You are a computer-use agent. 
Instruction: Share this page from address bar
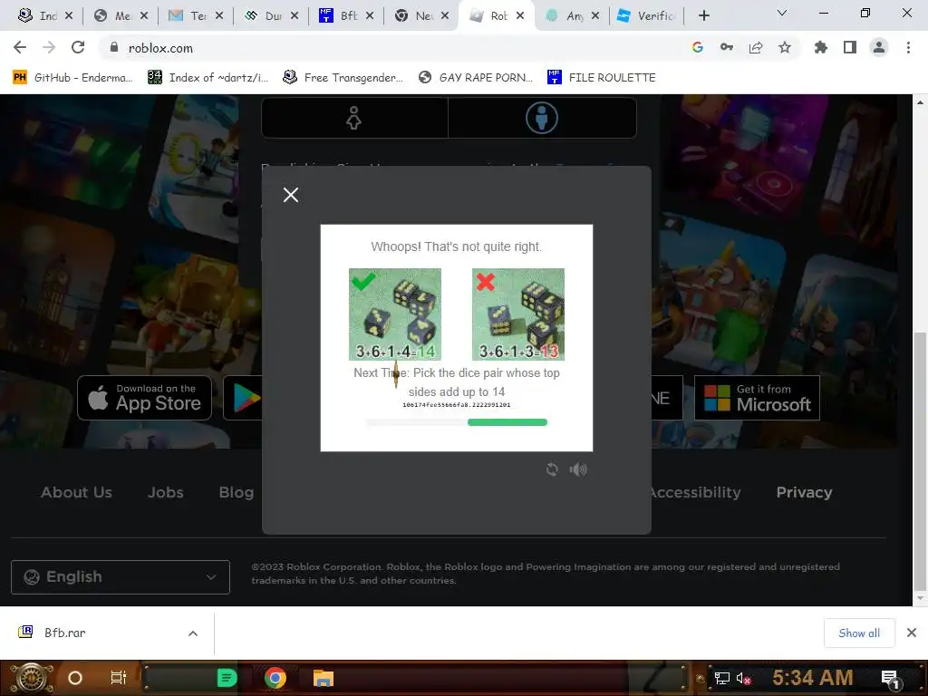click(756, 48)
